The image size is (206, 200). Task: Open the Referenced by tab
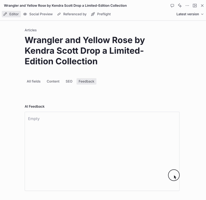[72, 14]
